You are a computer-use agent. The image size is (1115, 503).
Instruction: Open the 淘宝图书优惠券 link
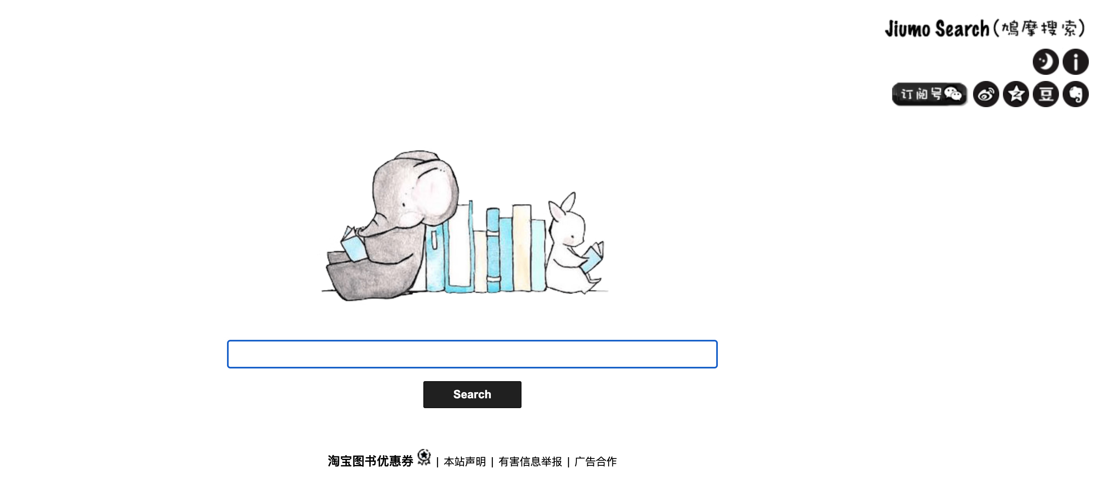371,461
